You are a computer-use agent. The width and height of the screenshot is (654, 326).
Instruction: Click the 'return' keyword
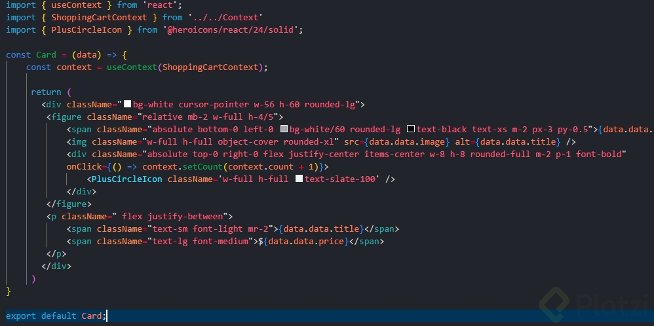pyautogui.click(x=46, y=92)
